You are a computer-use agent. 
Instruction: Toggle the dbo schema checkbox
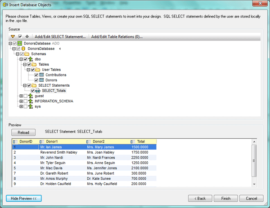[25, 59]
